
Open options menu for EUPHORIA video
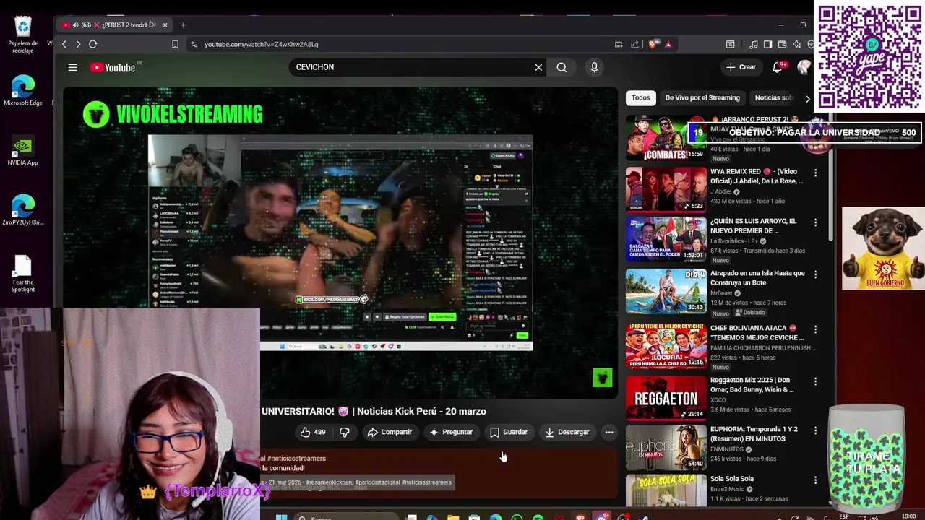point(815,430)
